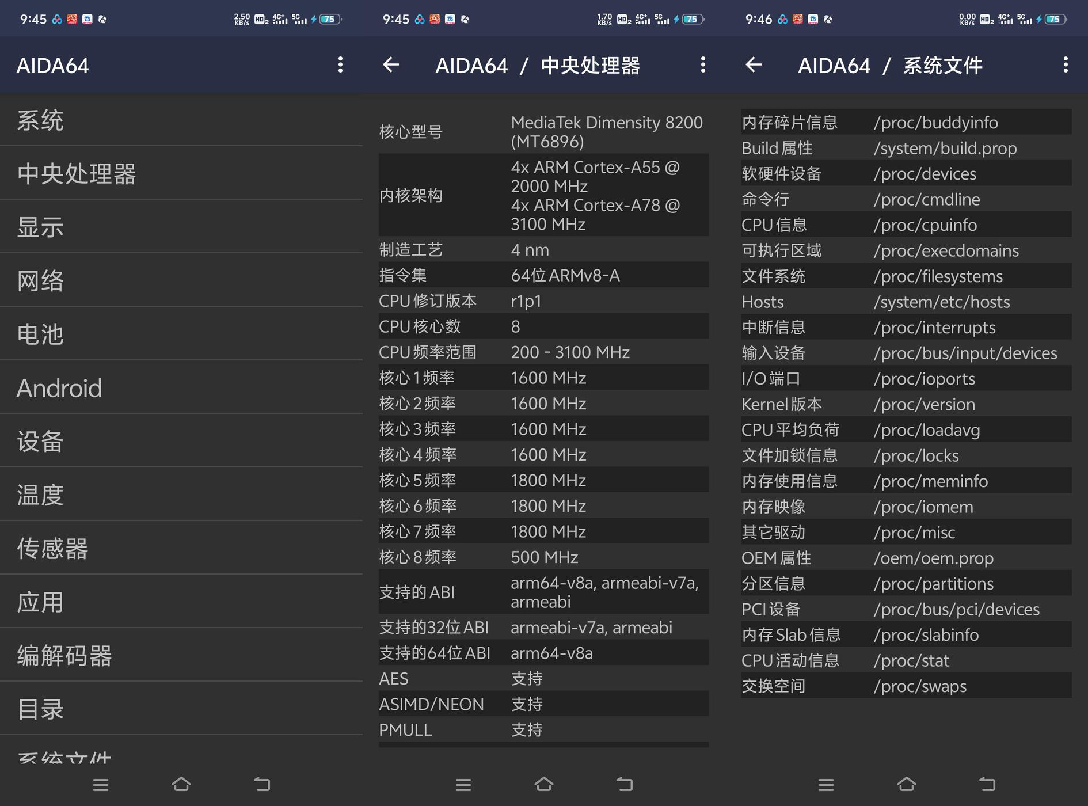
Task: Tap battery indicator on CPU screen status bar
Action: point(693,19)
